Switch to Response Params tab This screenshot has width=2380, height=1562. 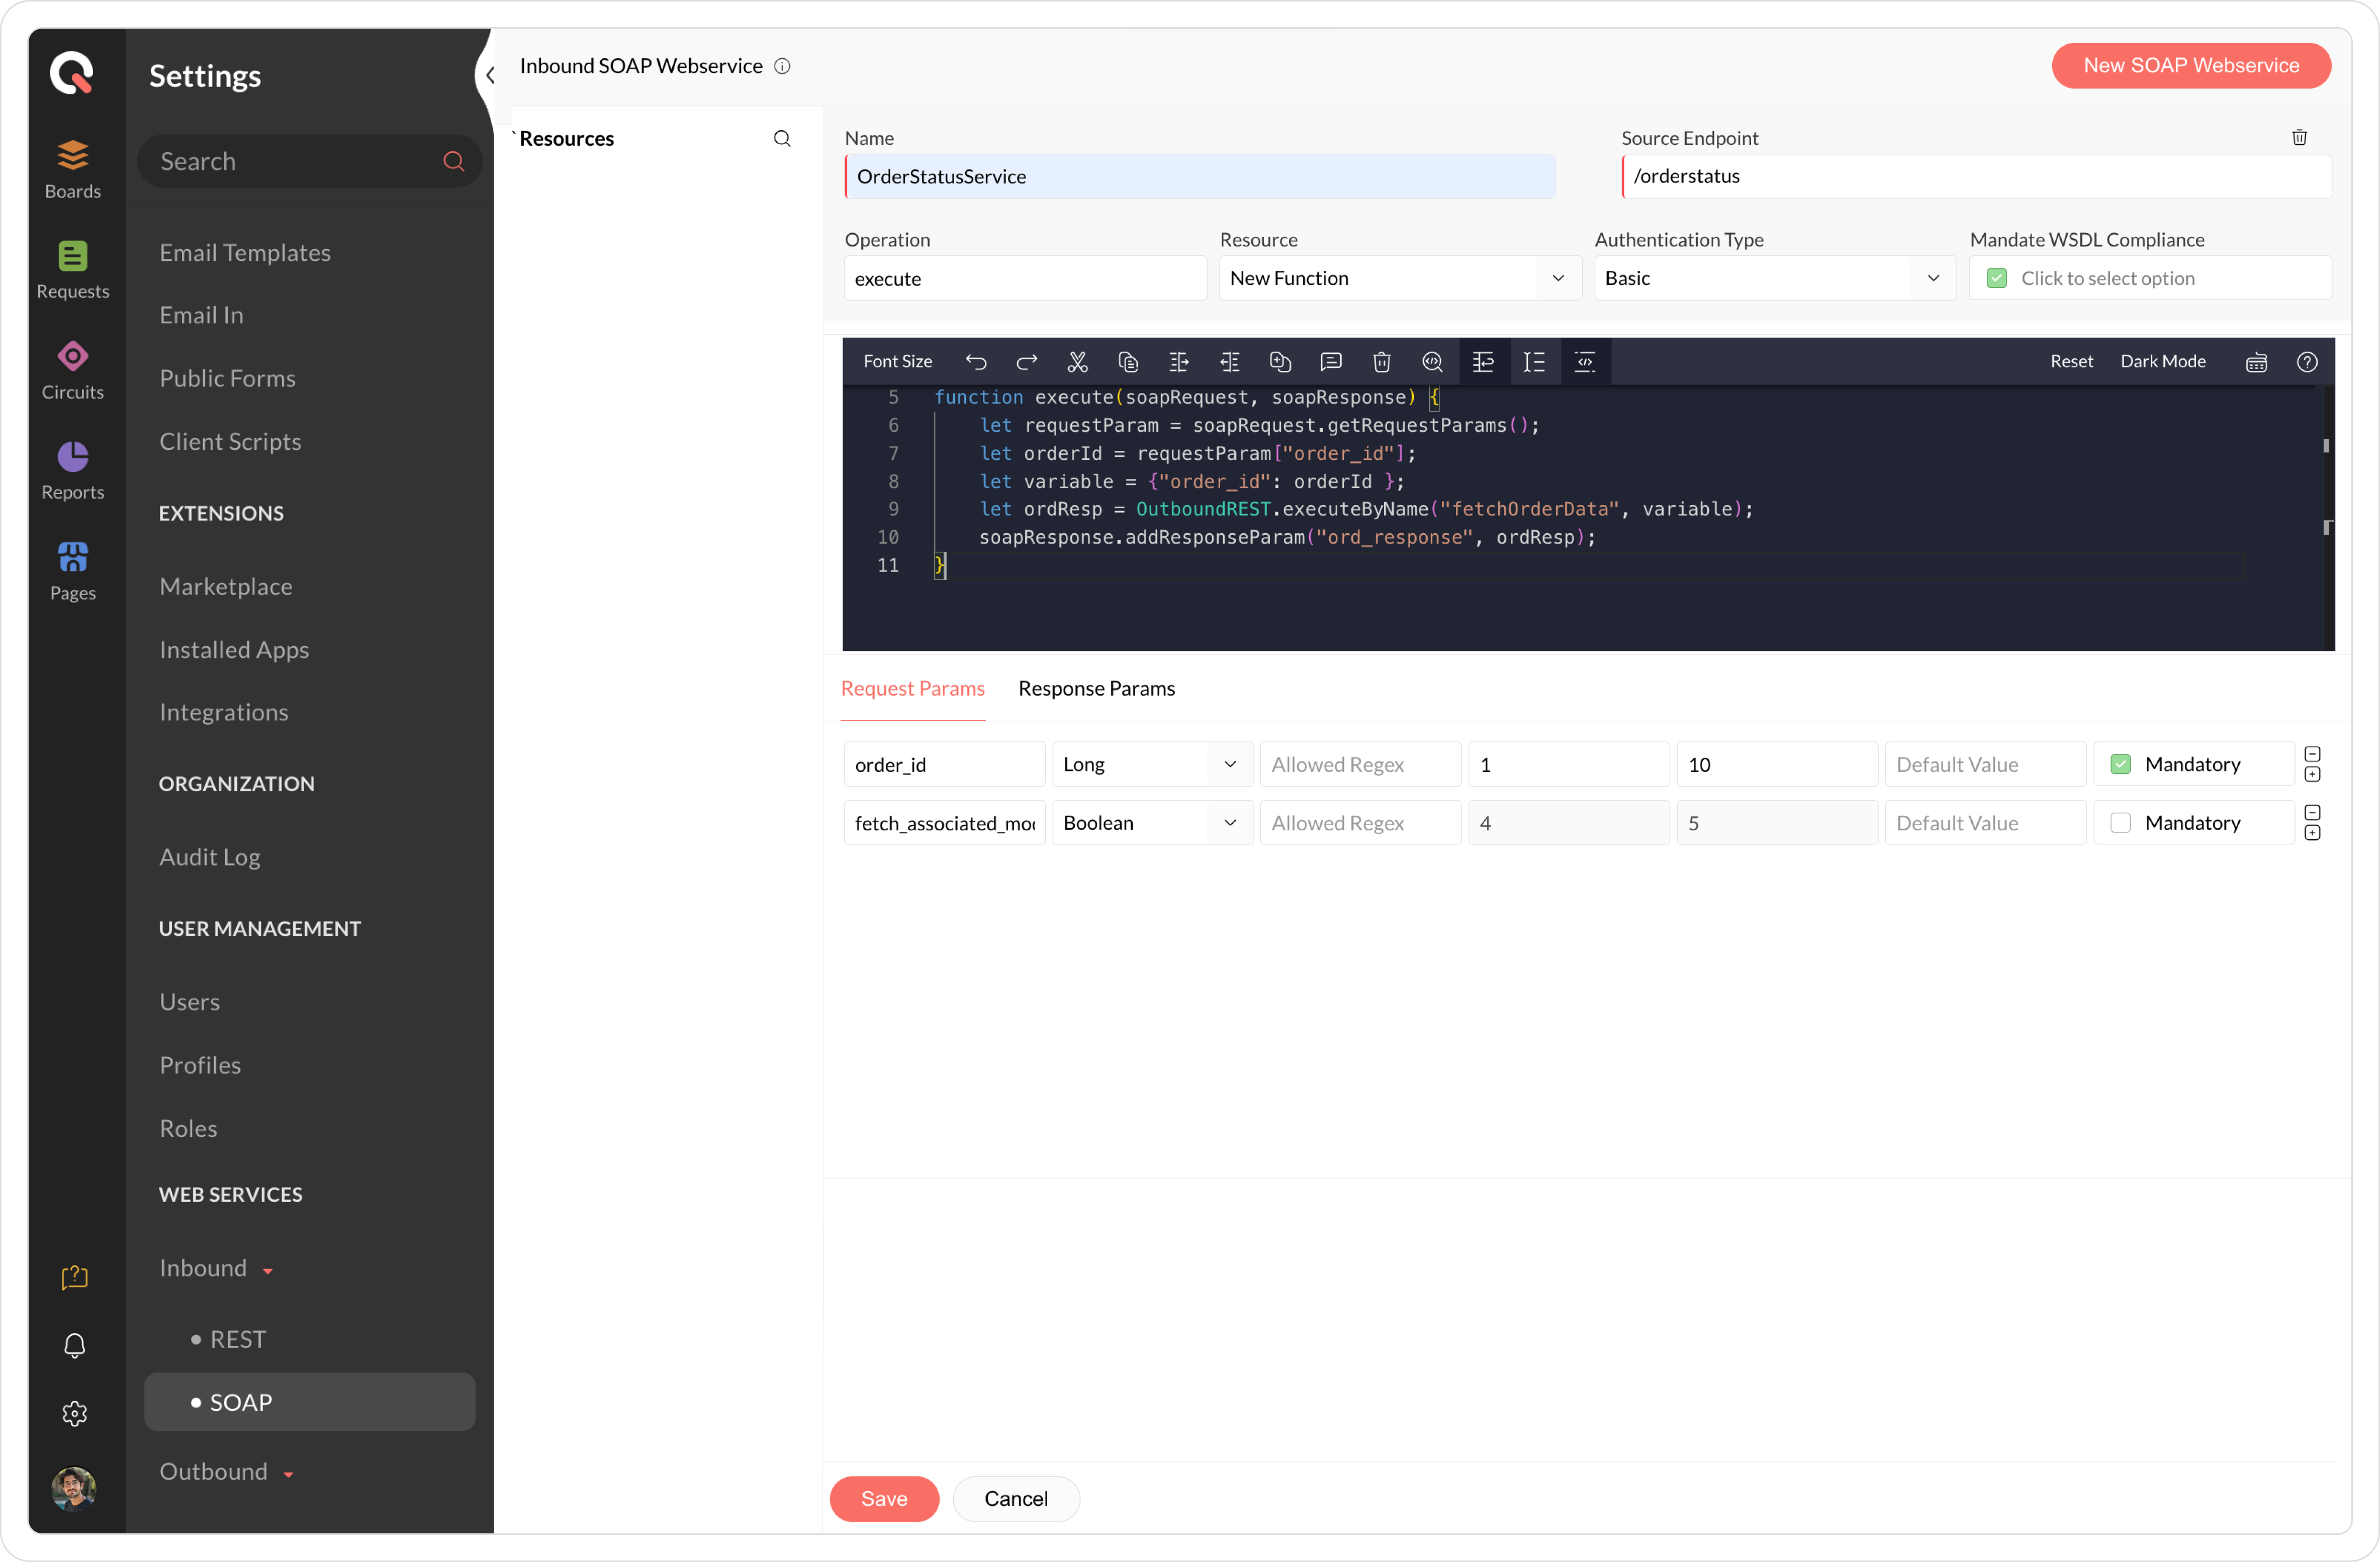[1096, 689]
